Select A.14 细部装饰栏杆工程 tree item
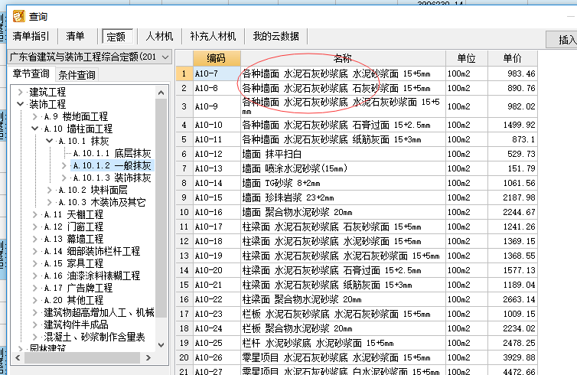The width and height of the screenshot is (577, 375). [x=92, y=251]
